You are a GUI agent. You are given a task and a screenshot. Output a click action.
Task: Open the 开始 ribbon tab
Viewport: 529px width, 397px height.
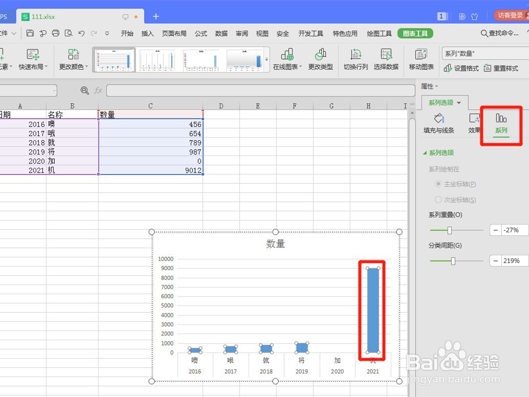127,33
